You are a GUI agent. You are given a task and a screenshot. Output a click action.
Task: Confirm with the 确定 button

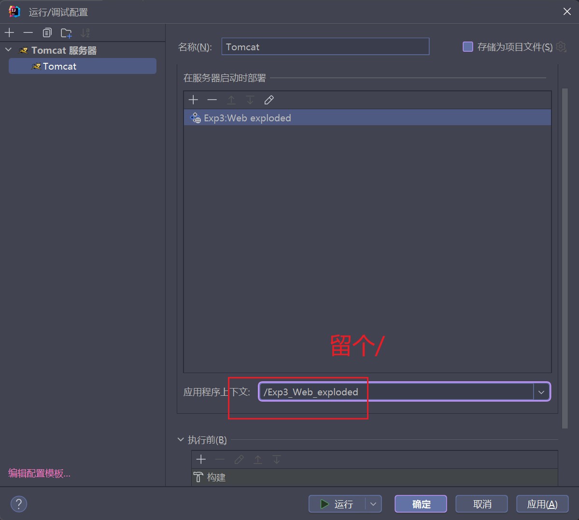(421, 504)
